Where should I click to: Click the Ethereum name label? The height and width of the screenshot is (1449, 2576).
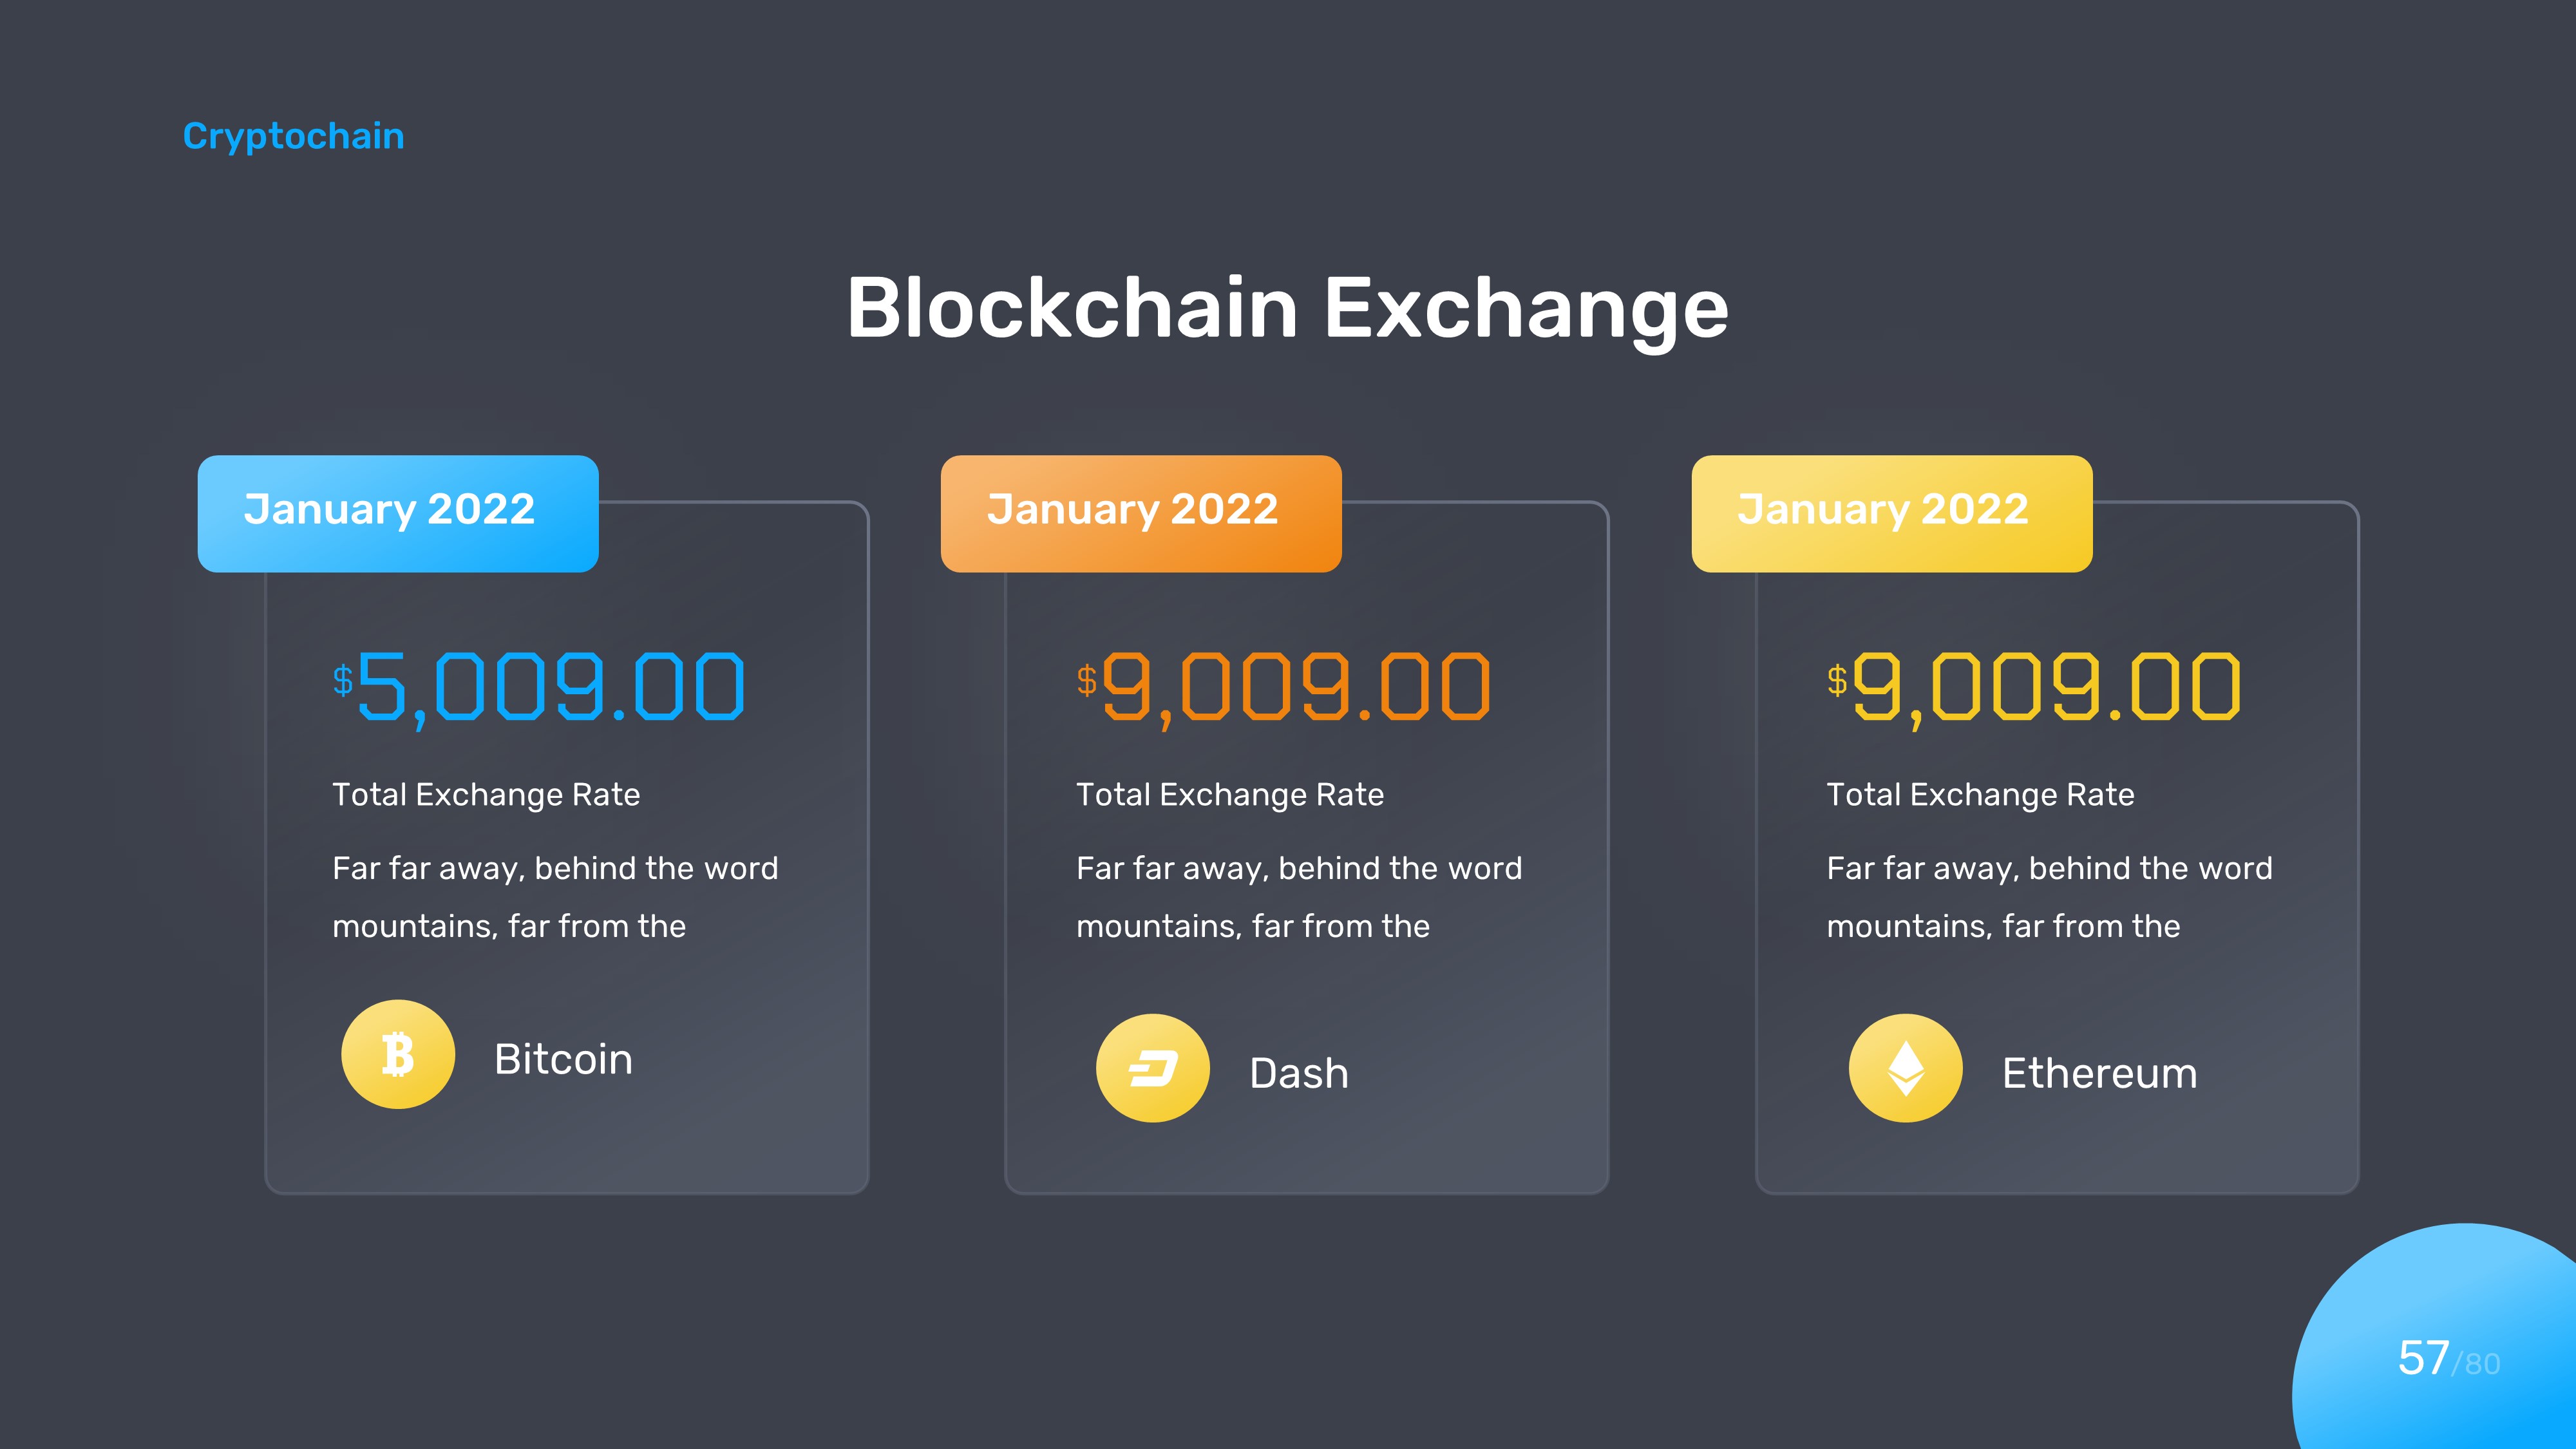click(x=2099, y=1073)
